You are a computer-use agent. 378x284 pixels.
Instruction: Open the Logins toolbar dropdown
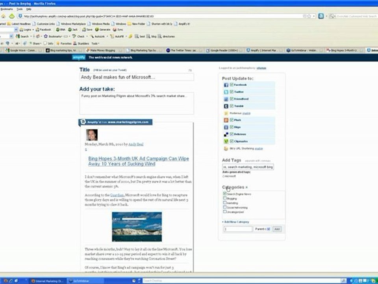26,30
